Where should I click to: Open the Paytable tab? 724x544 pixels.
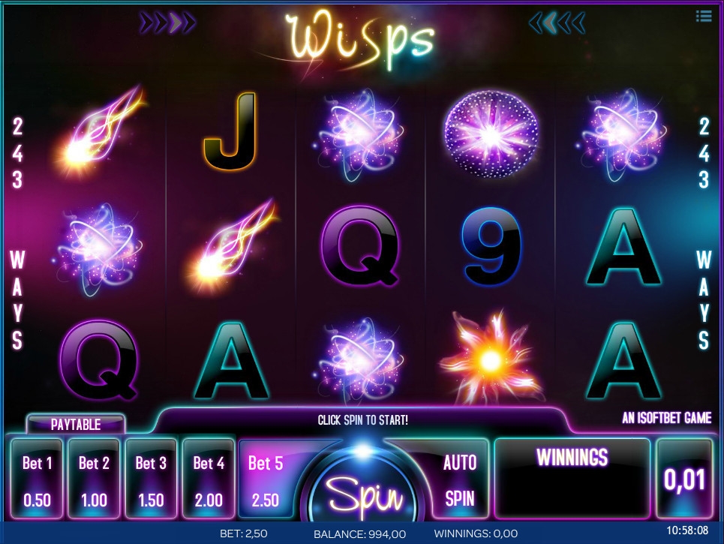(x=76, y=424)
